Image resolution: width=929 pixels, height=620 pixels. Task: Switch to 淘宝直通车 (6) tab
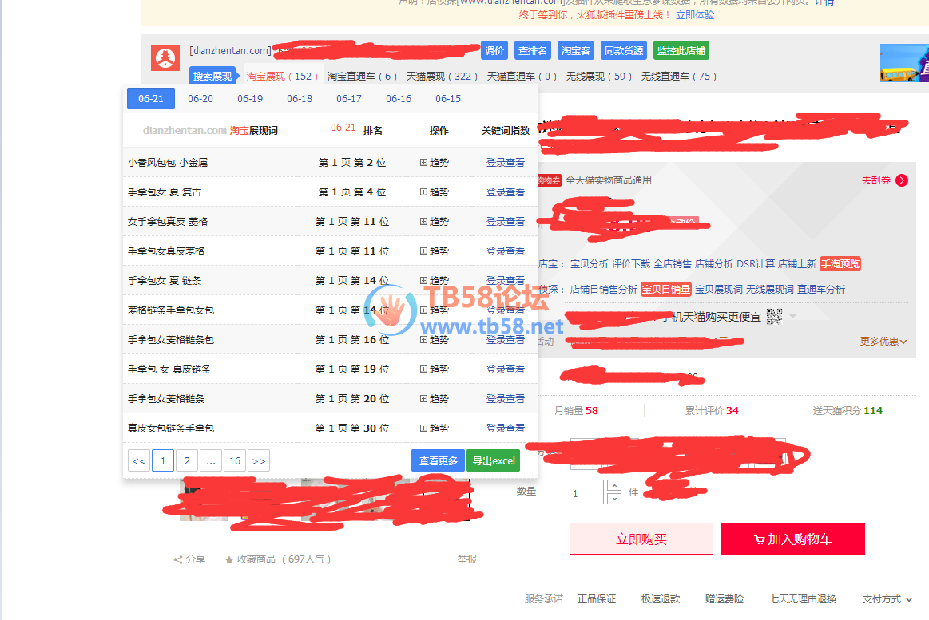(x=362, y=77)
